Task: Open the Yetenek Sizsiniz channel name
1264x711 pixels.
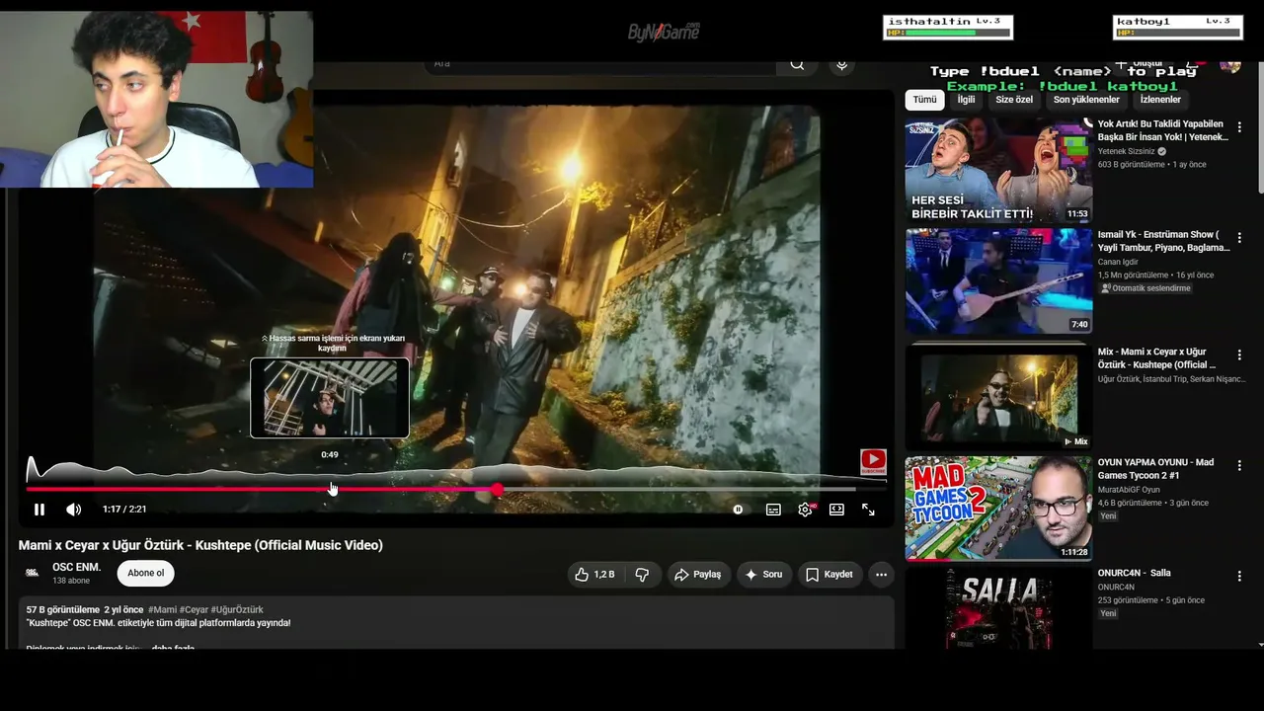Action: pyautogui.click(x=1127, y=151)
